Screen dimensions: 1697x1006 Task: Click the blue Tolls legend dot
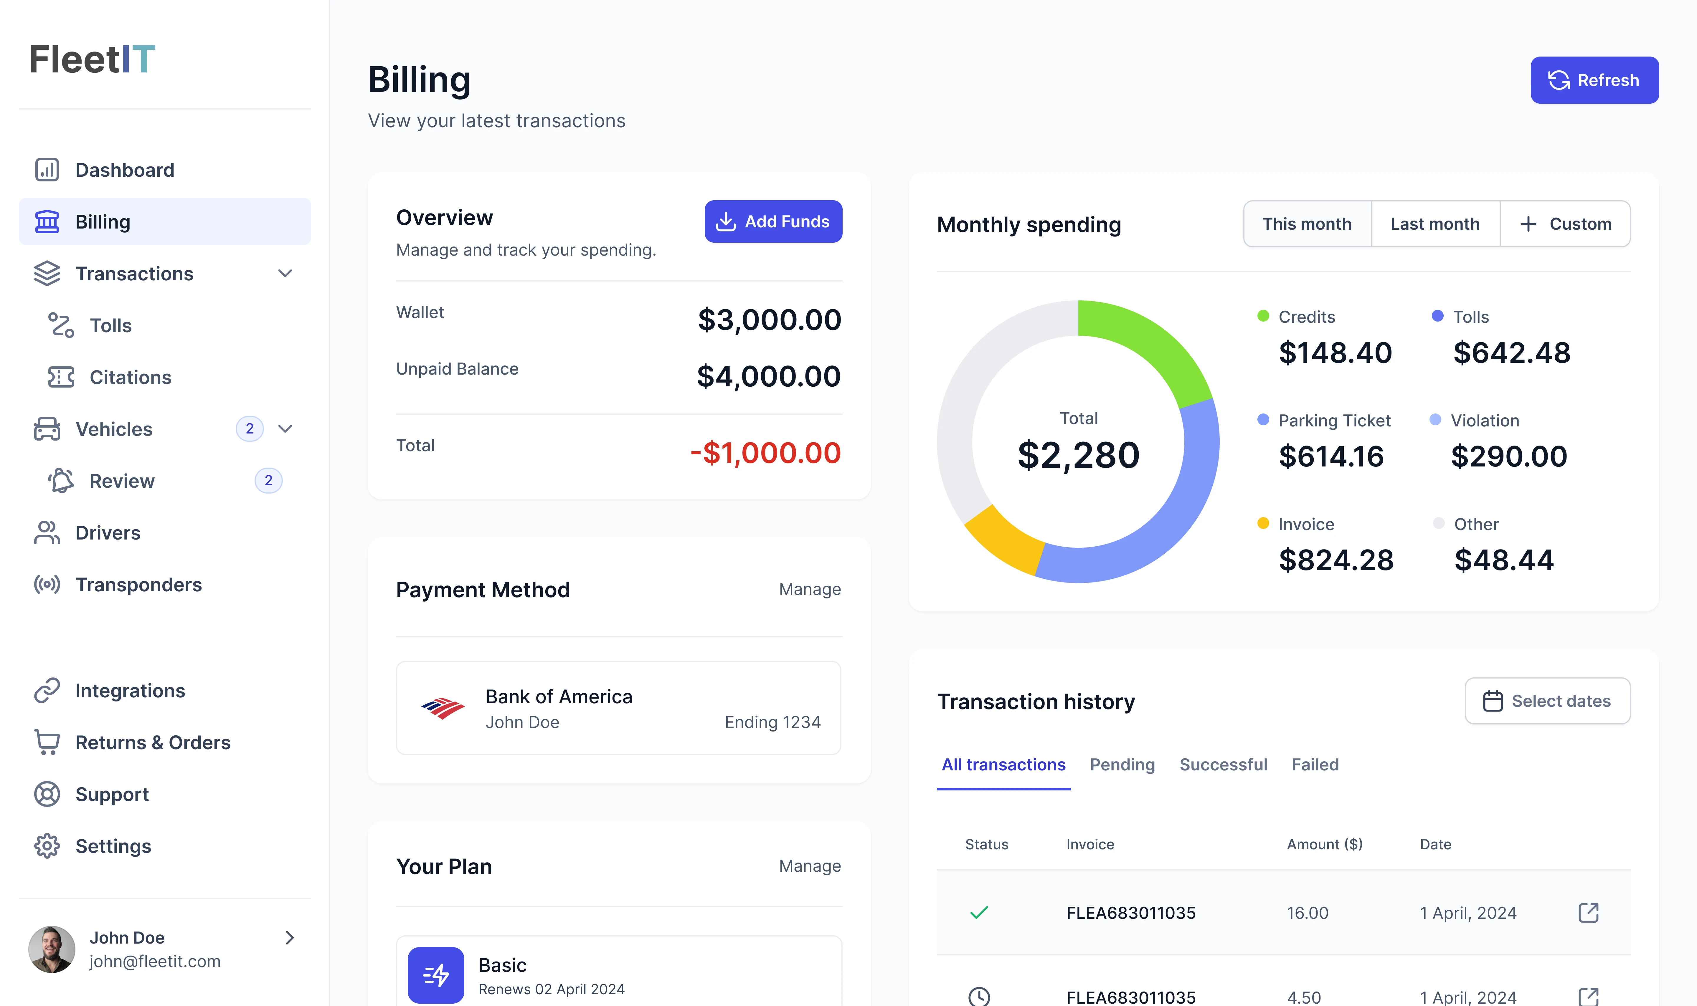[x=1437, y=316]
